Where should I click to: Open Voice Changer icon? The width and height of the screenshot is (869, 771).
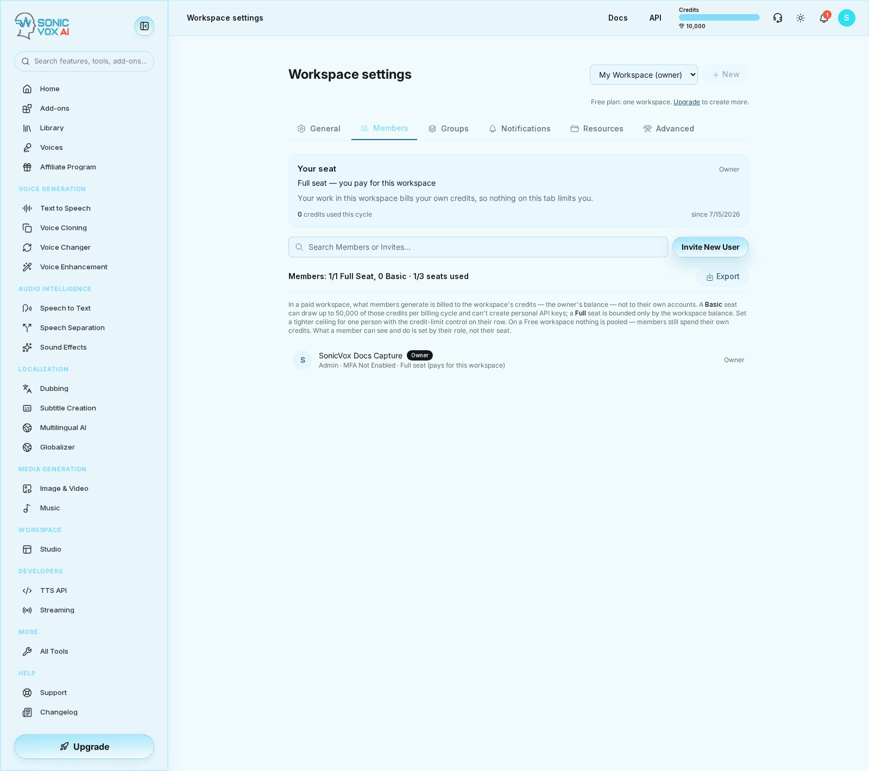tap(27, 248)
